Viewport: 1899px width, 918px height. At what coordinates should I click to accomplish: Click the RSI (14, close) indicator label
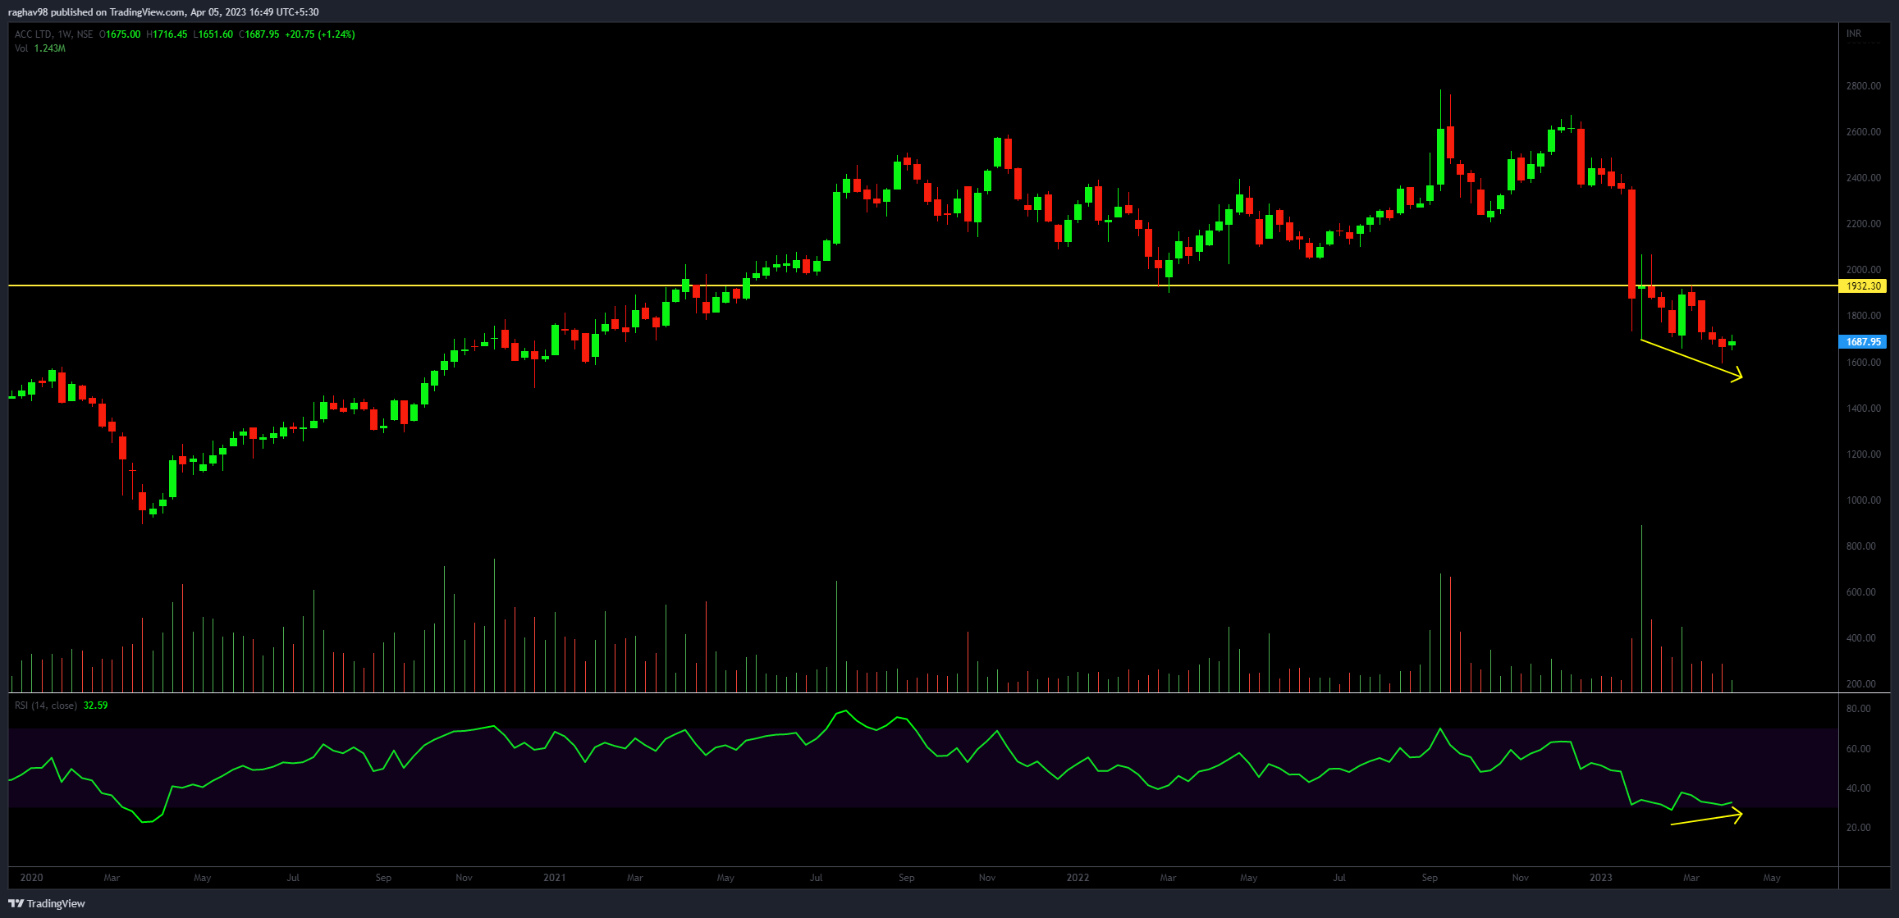click(x=46, y=706)
